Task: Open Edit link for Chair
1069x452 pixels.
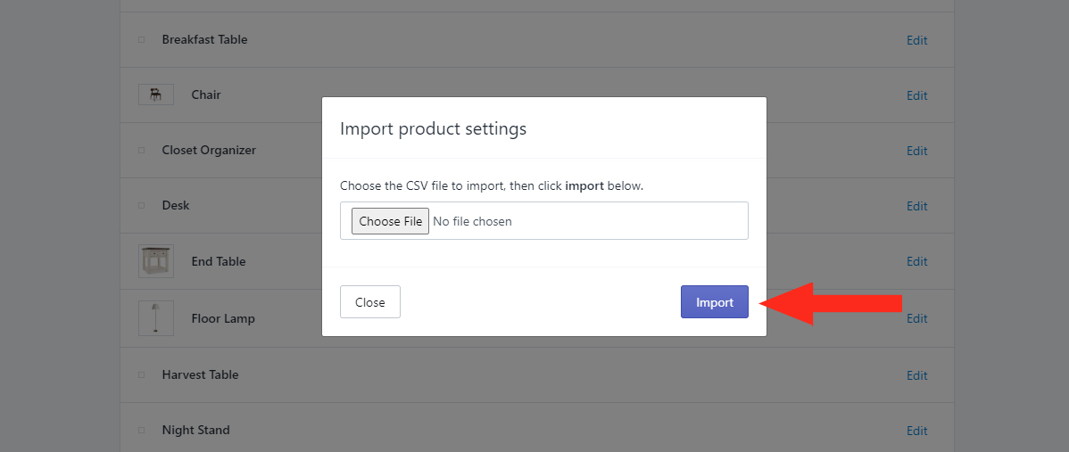Action: point(917,95)
